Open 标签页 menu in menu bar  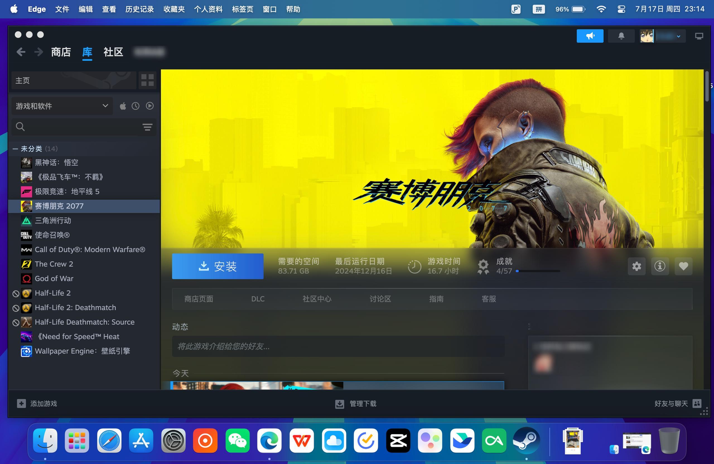(242, 9)
